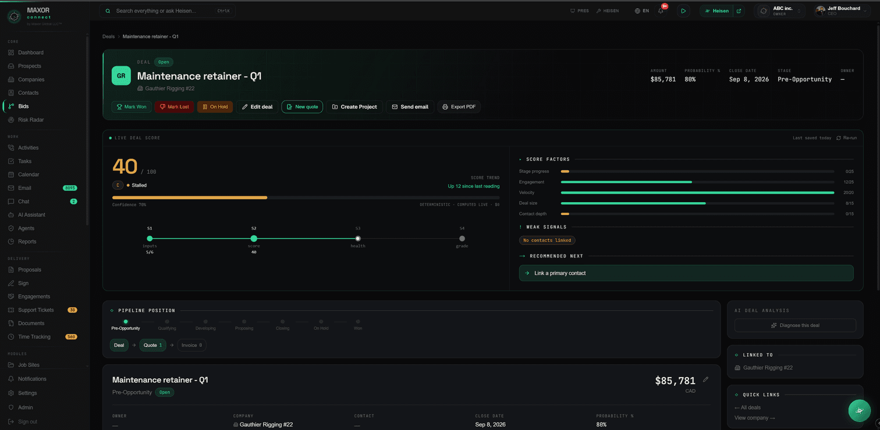Open Admin in the sidebar

click(x=25, y=407)
